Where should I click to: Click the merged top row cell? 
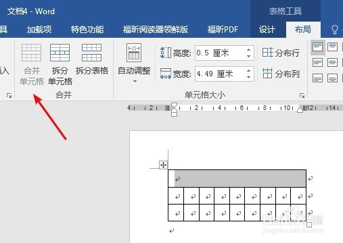pyautogui.click(x=237, y=178)
